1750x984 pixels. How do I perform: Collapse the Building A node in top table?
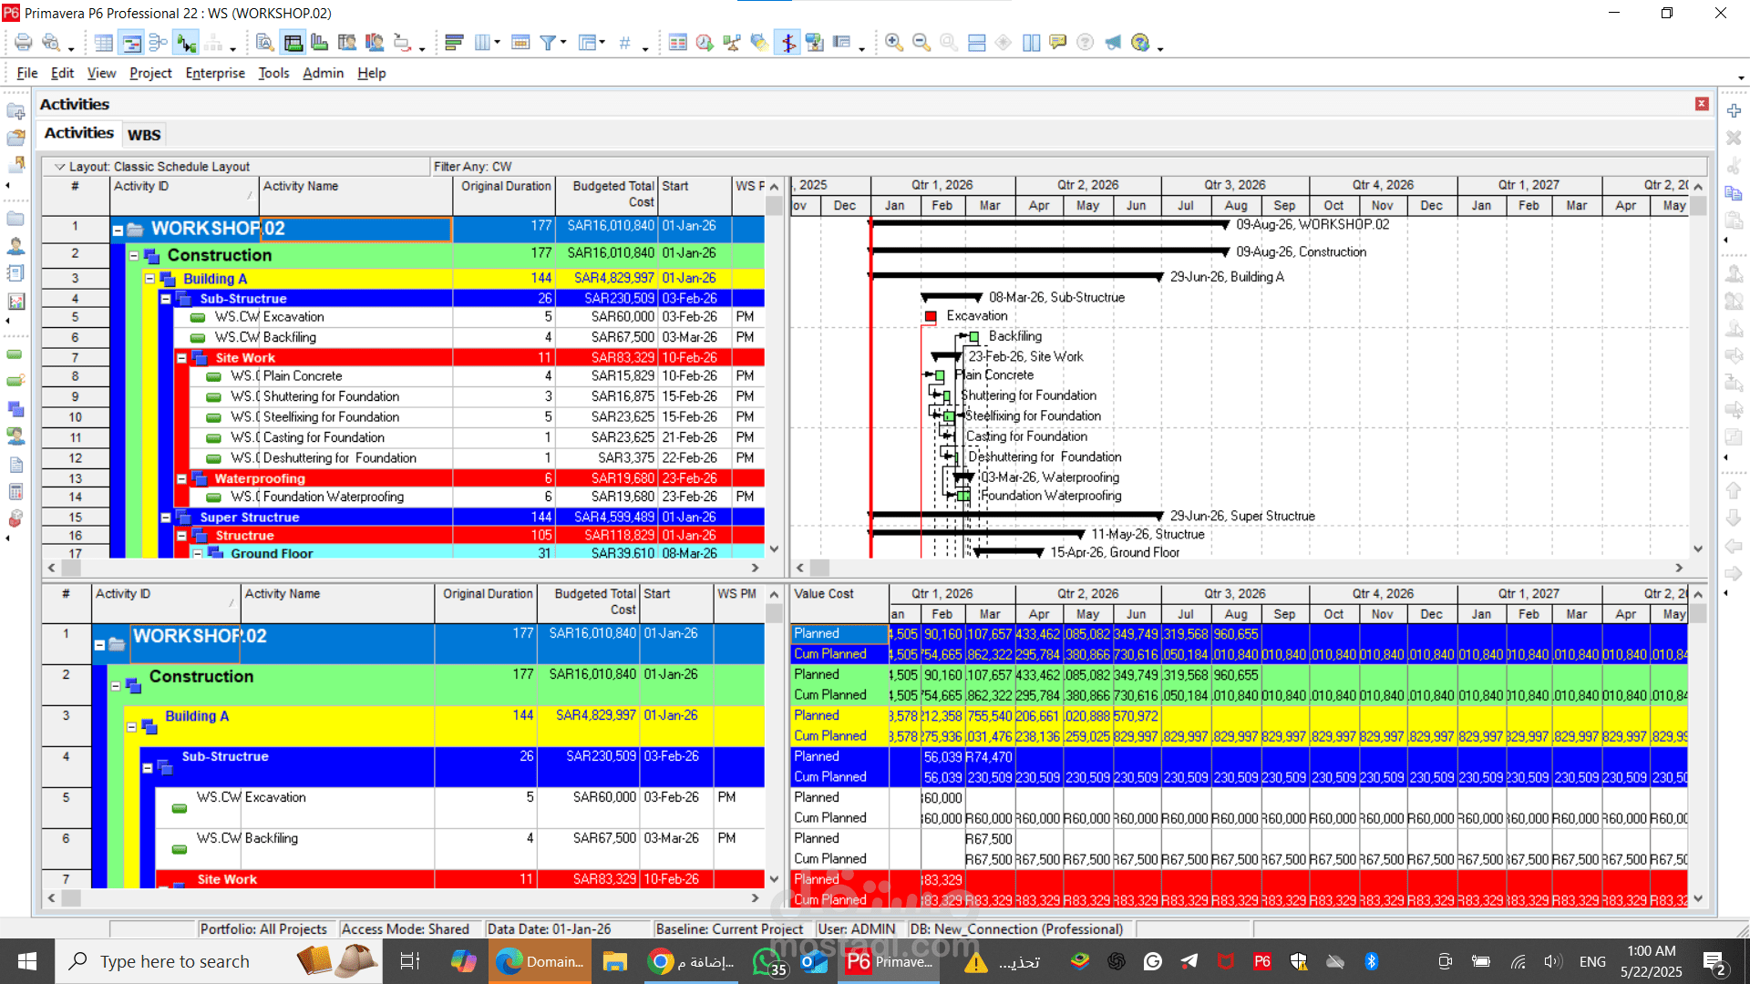[149, 279]
